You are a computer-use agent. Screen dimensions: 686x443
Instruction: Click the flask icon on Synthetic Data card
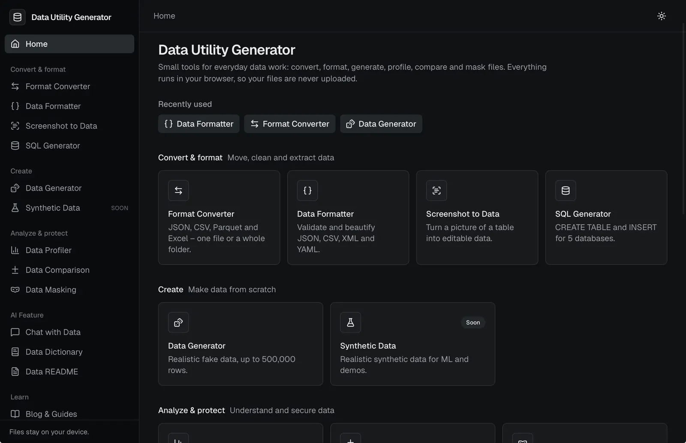click(350, 322)
